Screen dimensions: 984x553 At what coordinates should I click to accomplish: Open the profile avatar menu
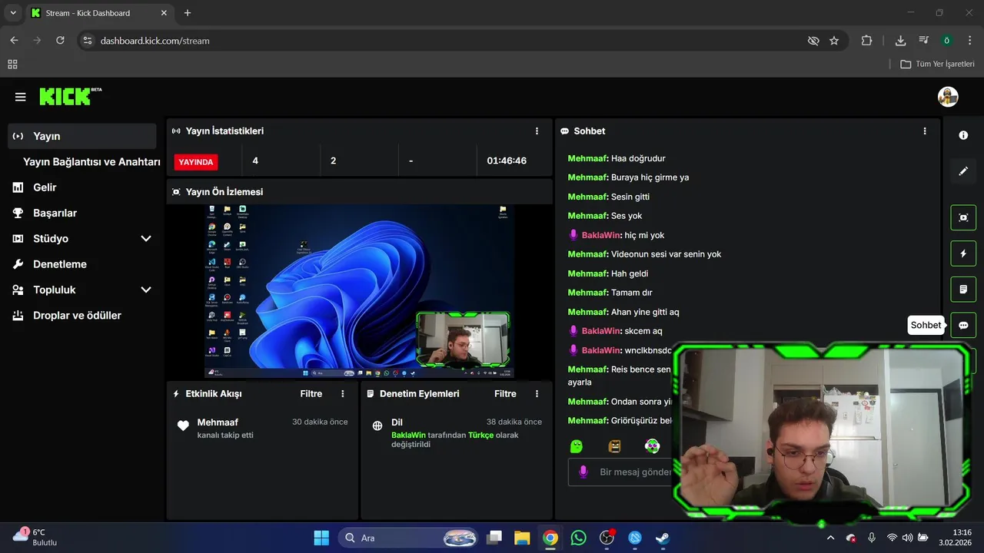(x=948, y=97)
